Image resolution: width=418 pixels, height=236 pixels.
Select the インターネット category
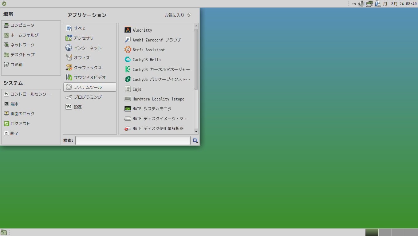point(90,48)
